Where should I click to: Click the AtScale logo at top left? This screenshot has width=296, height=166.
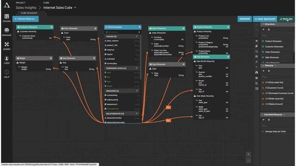(x=6, y=5)
